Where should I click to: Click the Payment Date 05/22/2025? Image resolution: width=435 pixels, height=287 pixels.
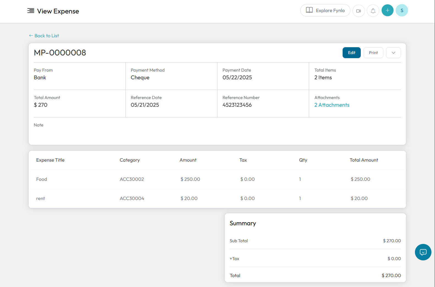237,78
